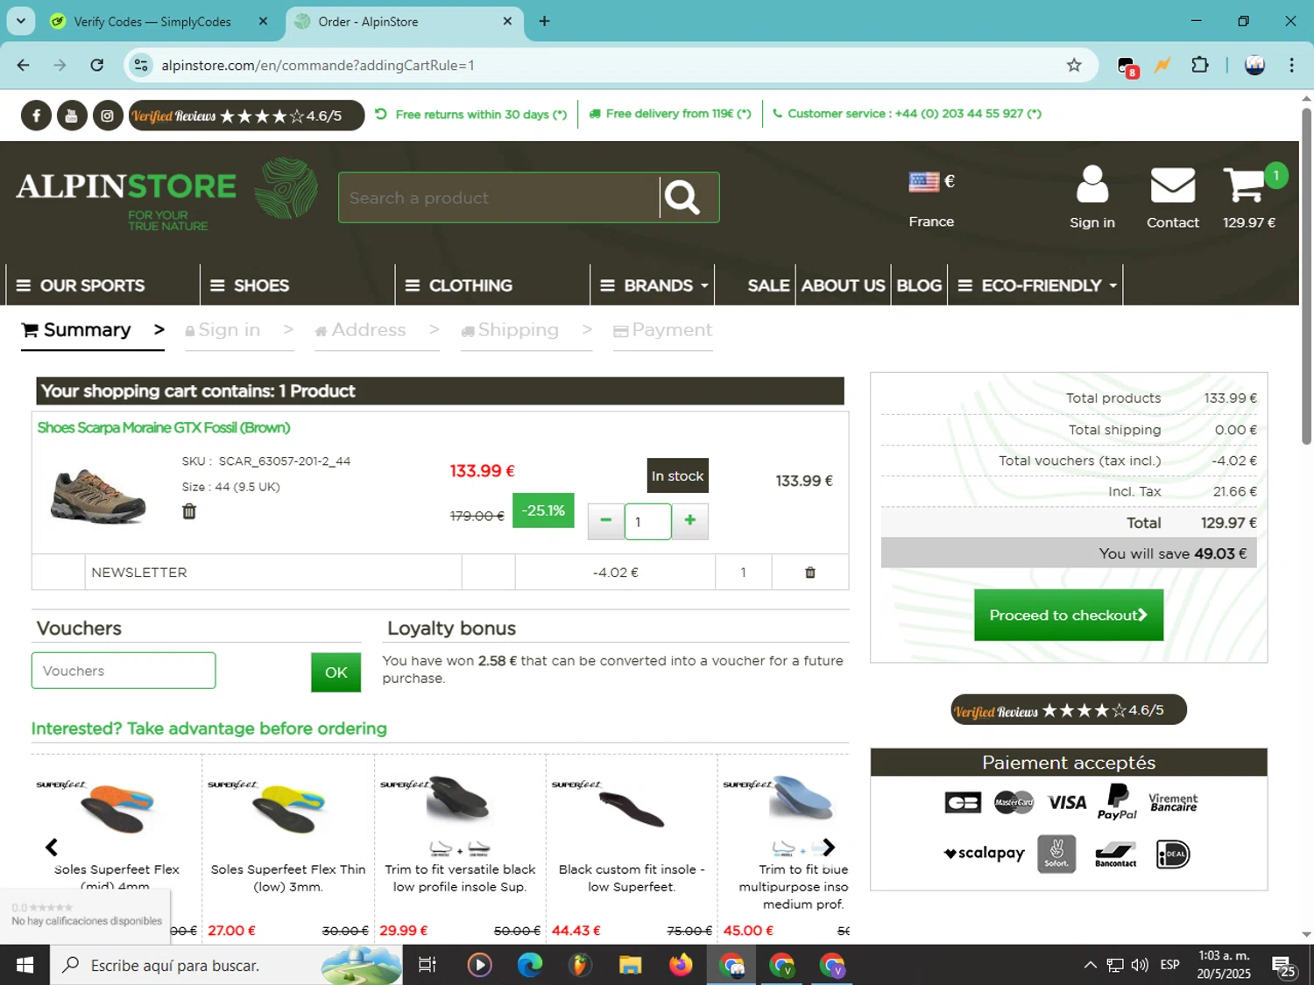Open Firefox from the taskbar
The height and width of the screenshot is (985, 1314).
tap(681, 965)
